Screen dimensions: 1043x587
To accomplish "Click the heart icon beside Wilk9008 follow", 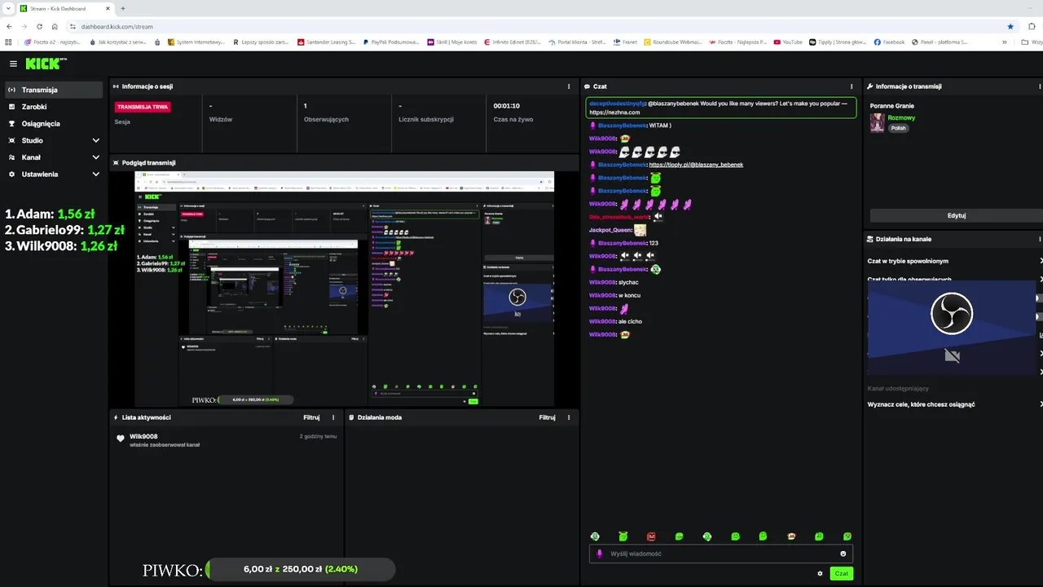I will click(x=121, y=439).
